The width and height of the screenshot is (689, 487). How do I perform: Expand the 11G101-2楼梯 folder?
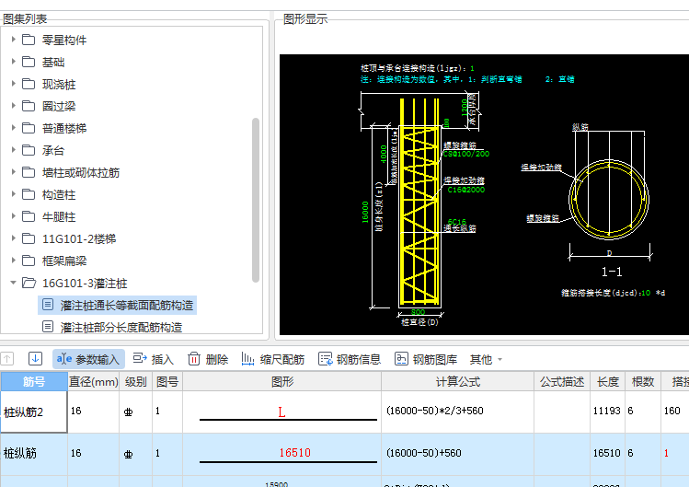coord(13,238)
